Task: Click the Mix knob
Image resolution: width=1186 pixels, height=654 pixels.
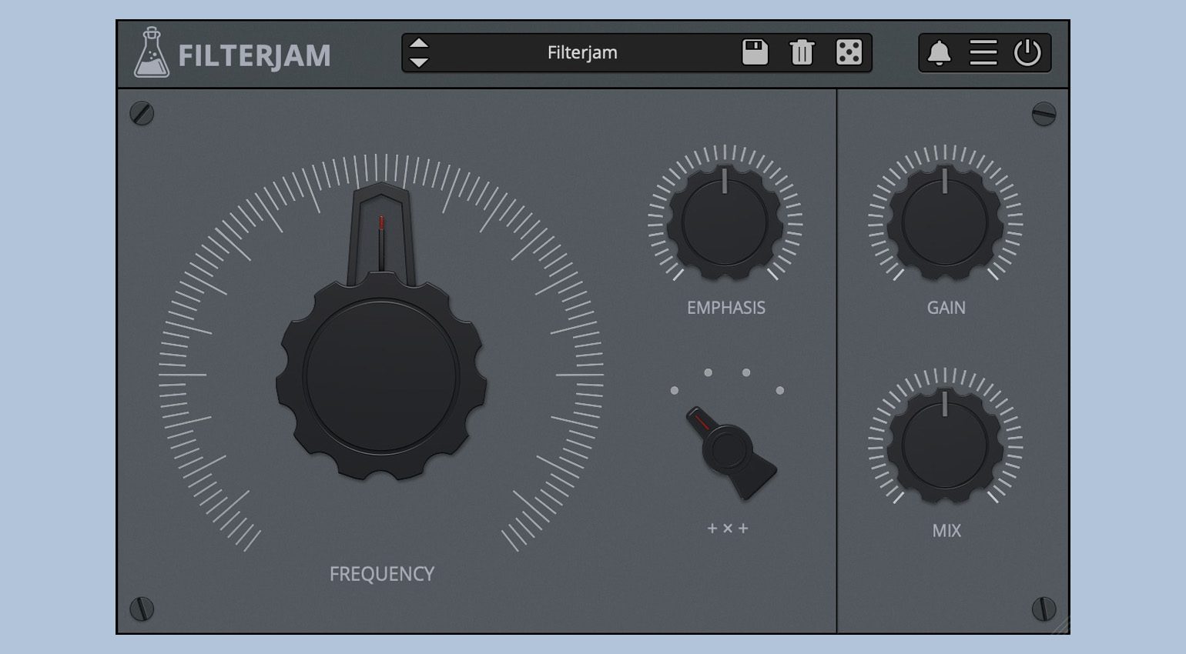Action: coord(945,445)
